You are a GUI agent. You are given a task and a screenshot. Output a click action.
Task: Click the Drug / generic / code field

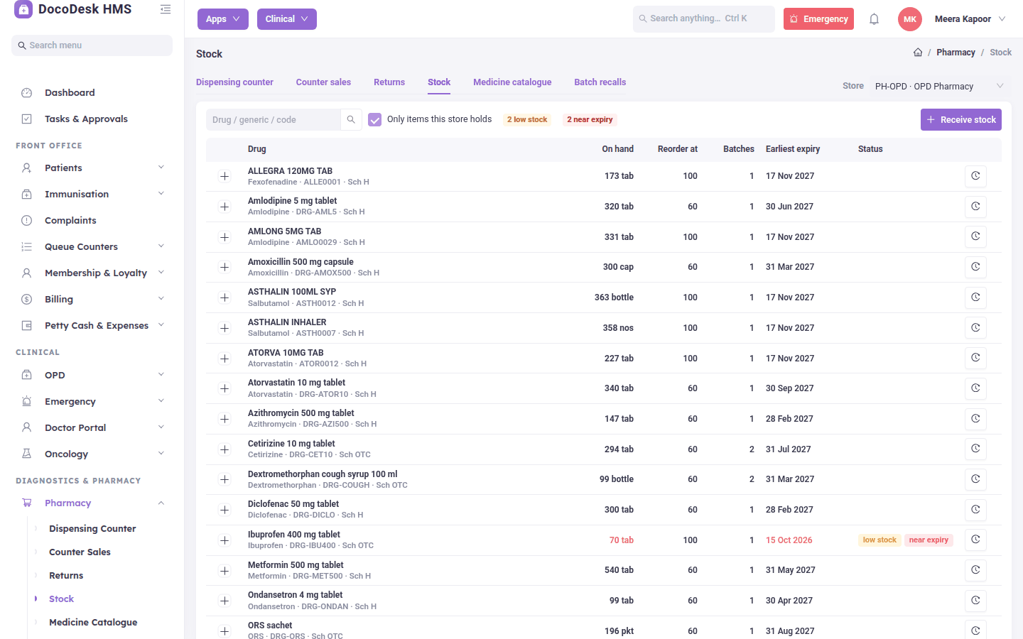click(274, 120)
